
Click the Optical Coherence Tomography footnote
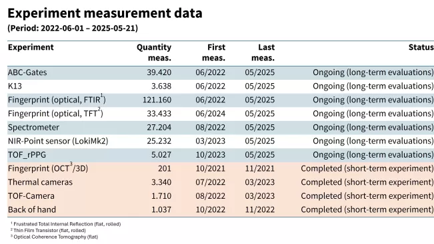[54, 237]
